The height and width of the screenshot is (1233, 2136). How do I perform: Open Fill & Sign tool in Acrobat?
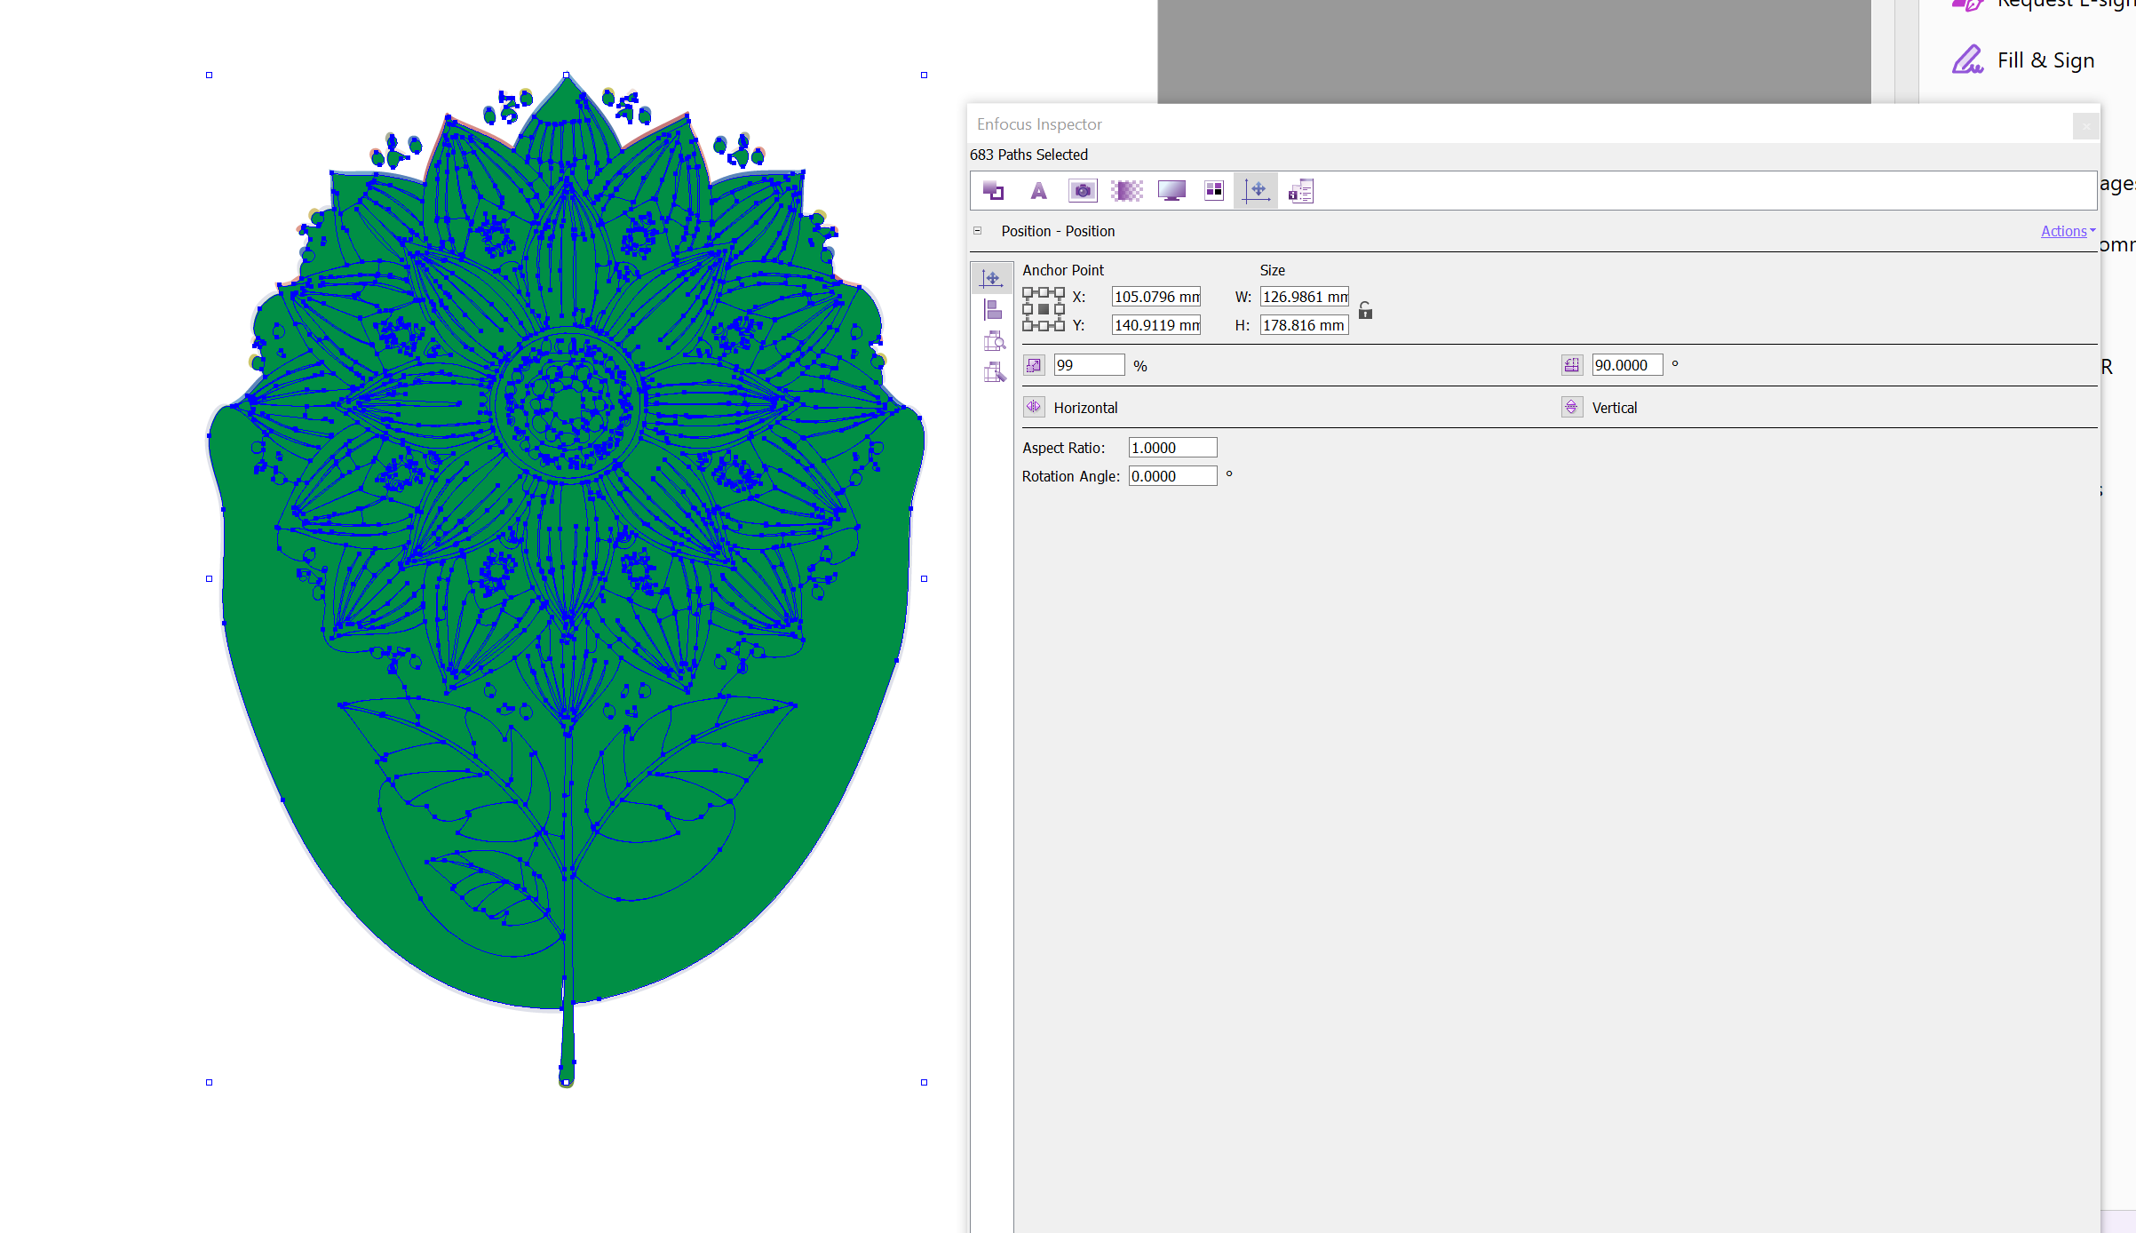coord(2045,60)
